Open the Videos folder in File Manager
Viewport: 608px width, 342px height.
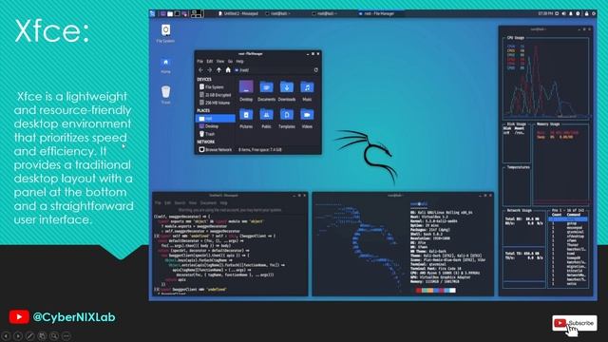[307, 118]
